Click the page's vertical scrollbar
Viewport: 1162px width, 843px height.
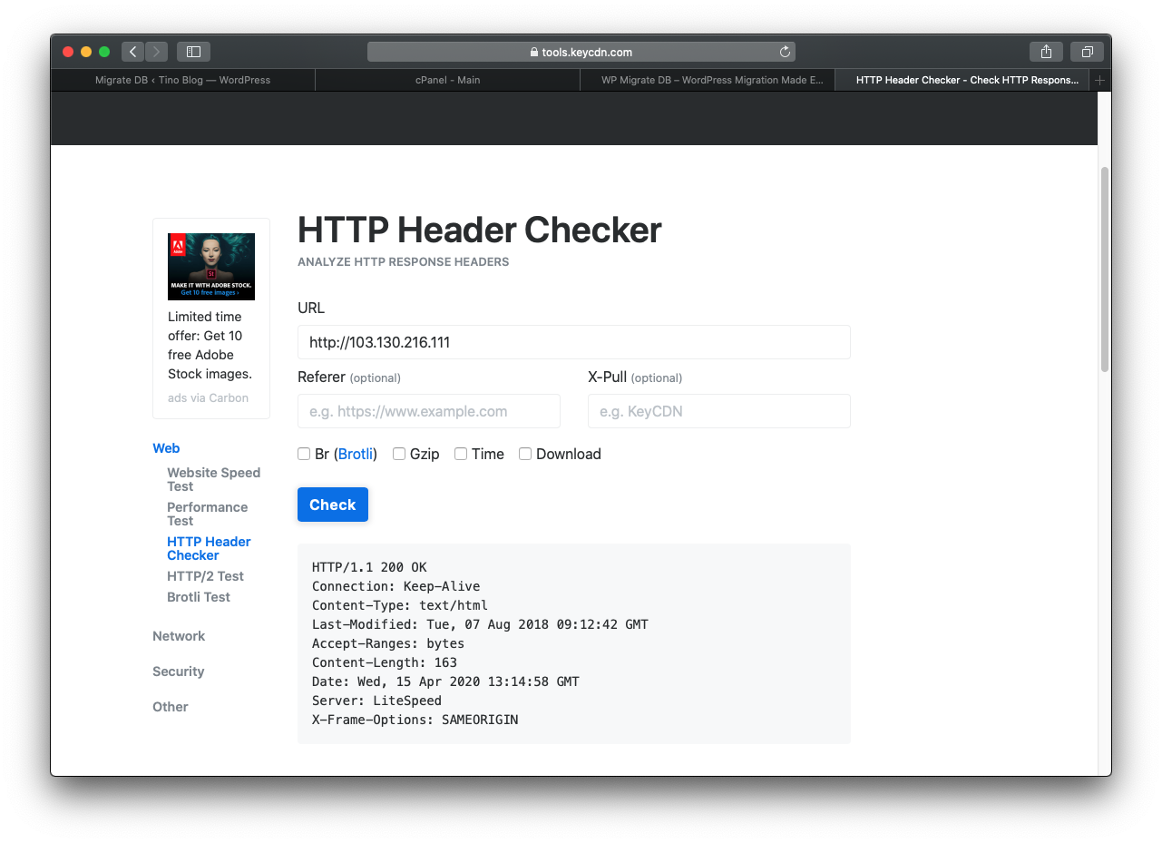click(1105, 269)
